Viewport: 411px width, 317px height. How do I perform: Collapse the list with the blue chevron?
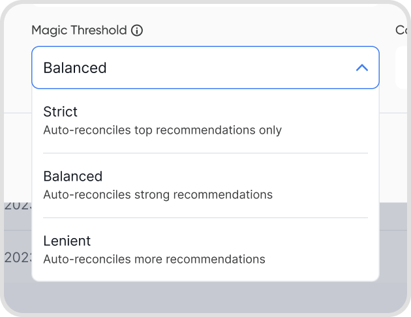pyautogui.click(x=362, y=68)
